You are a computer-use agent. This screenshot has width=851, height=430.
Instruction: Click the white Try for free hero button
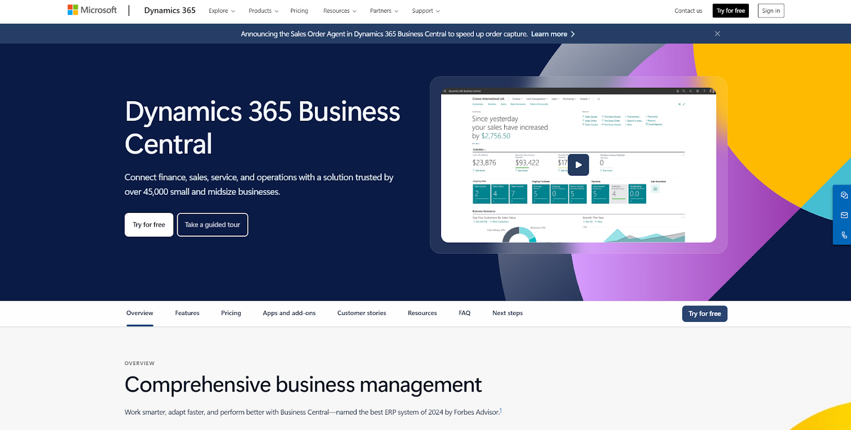(149, 225)
